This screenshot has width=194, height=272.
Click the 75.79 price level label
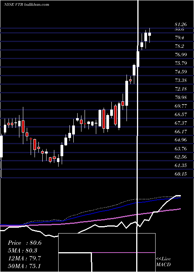(181, 63)
